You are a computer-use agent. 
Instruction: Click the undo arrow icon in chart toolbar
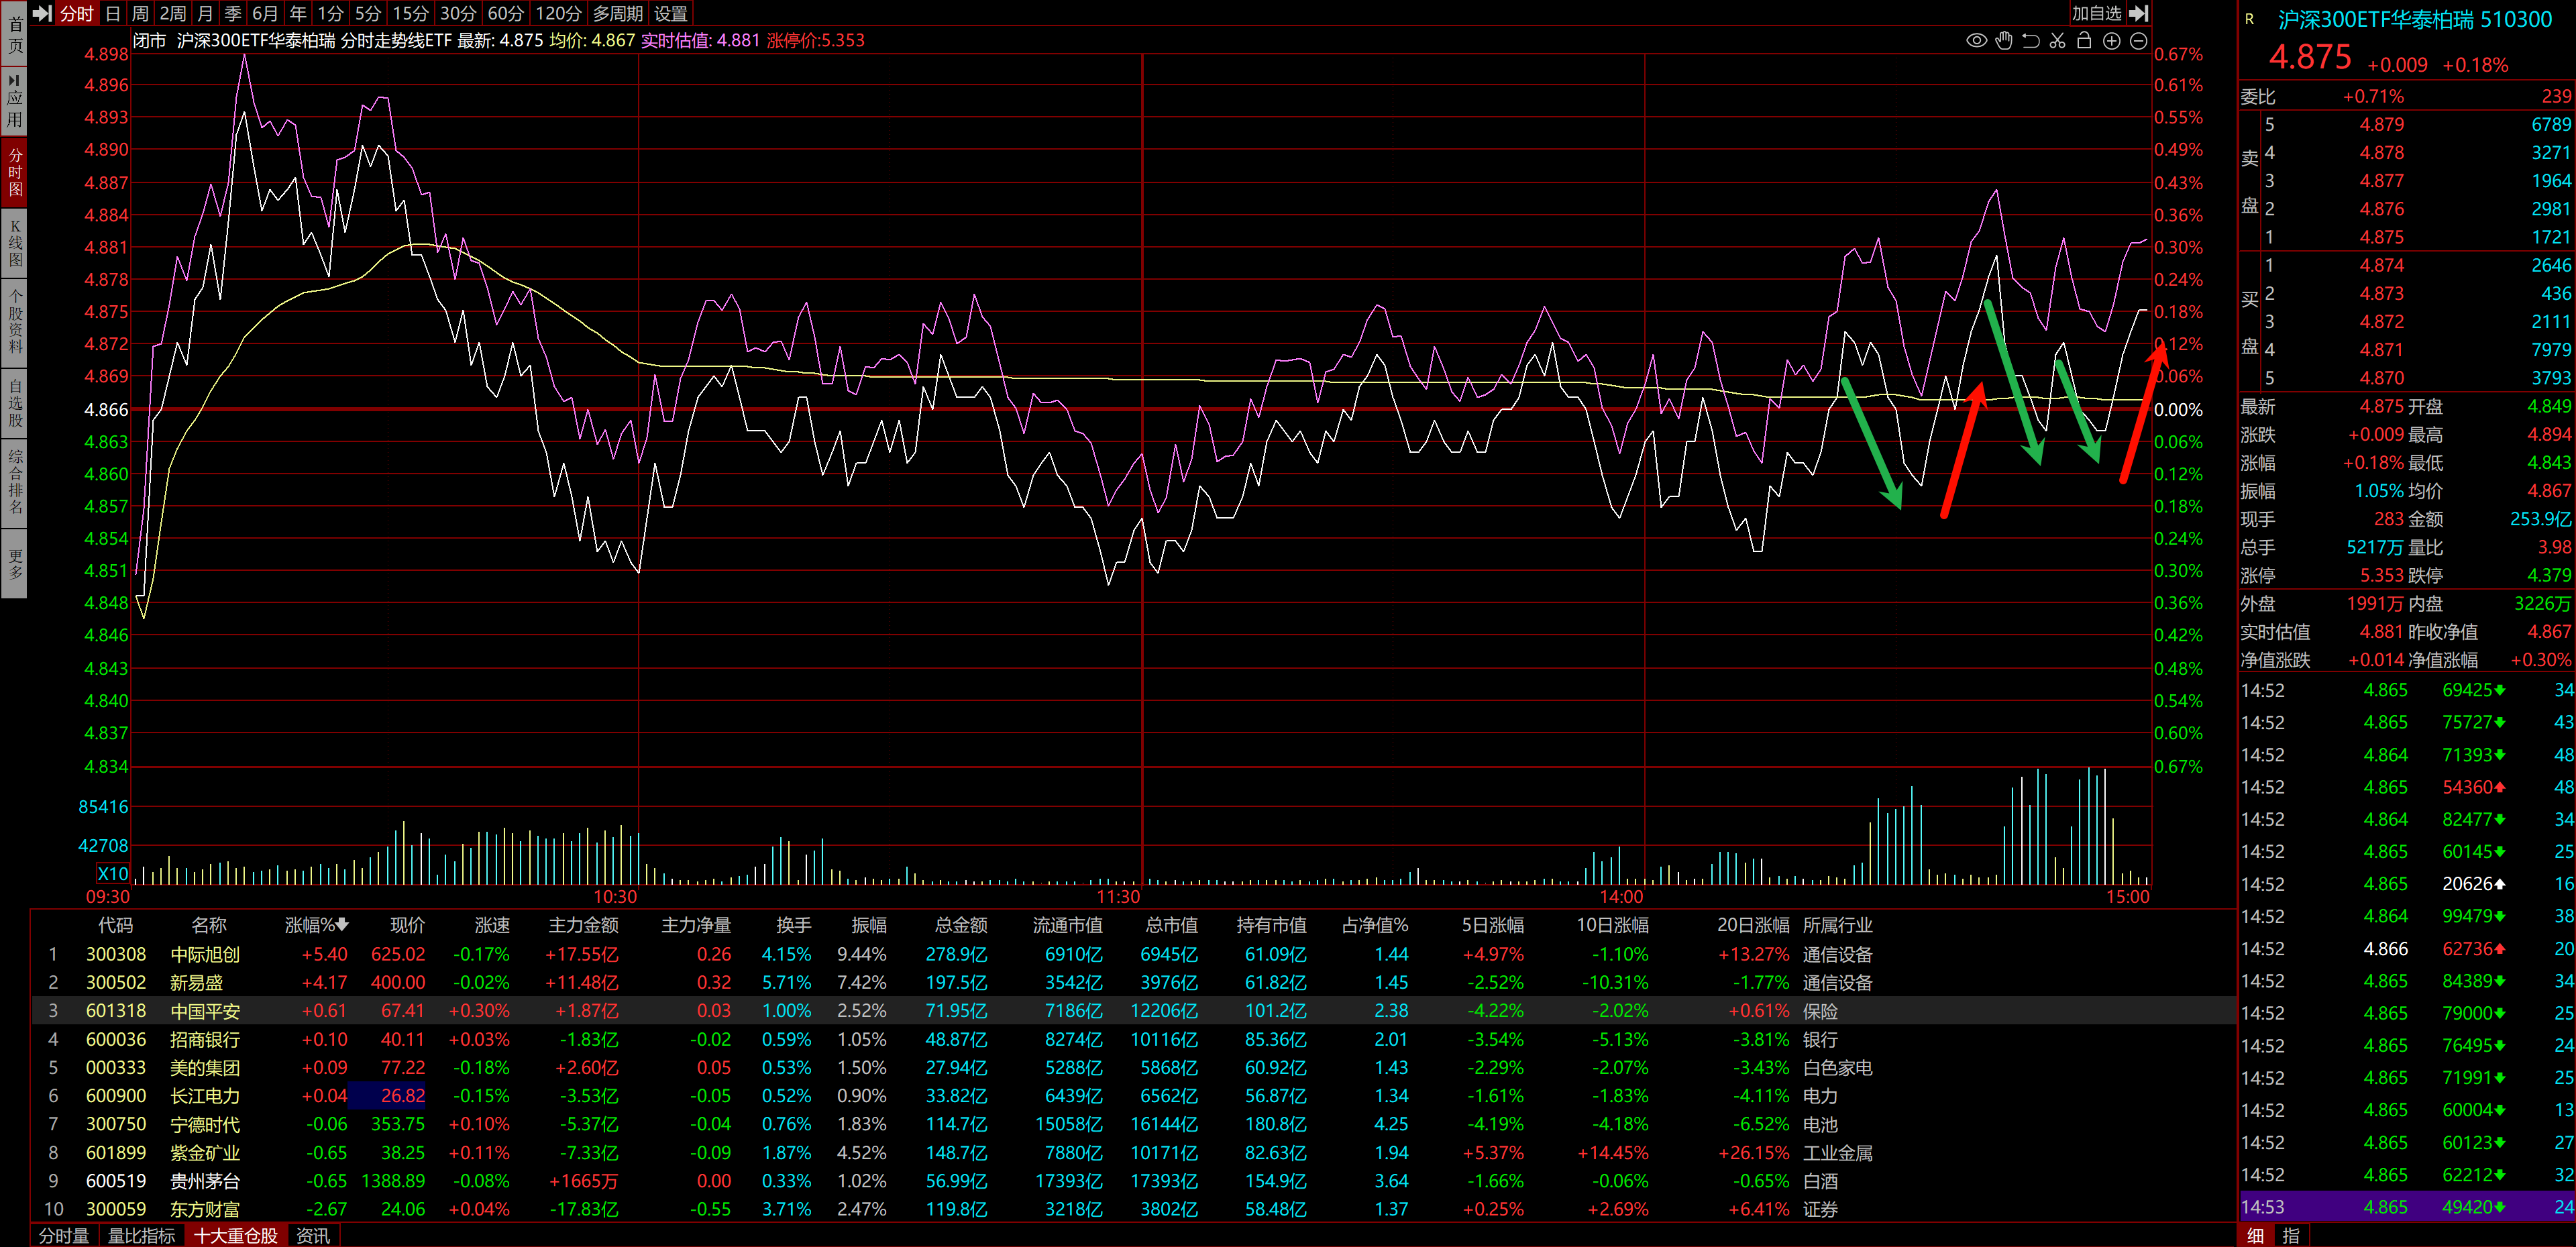tap(2031, 41)
